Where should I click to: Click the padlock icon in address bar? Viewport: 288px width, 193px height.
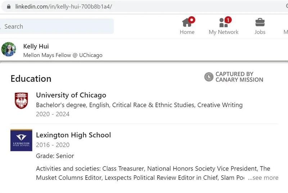point(9,6)
